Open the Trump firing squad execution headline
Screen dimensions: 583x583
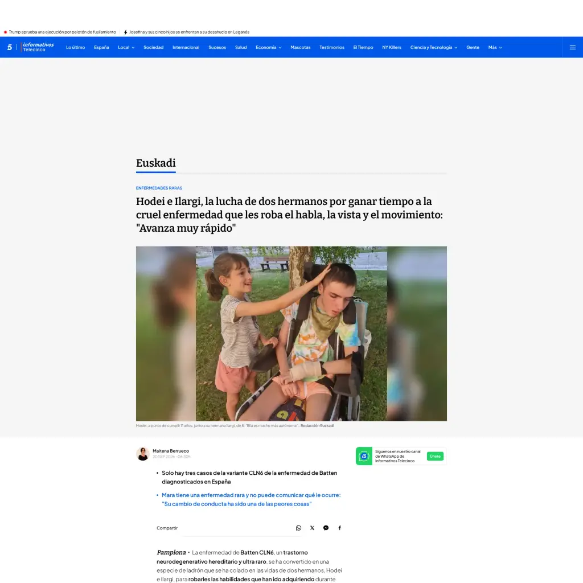[62, 32]
